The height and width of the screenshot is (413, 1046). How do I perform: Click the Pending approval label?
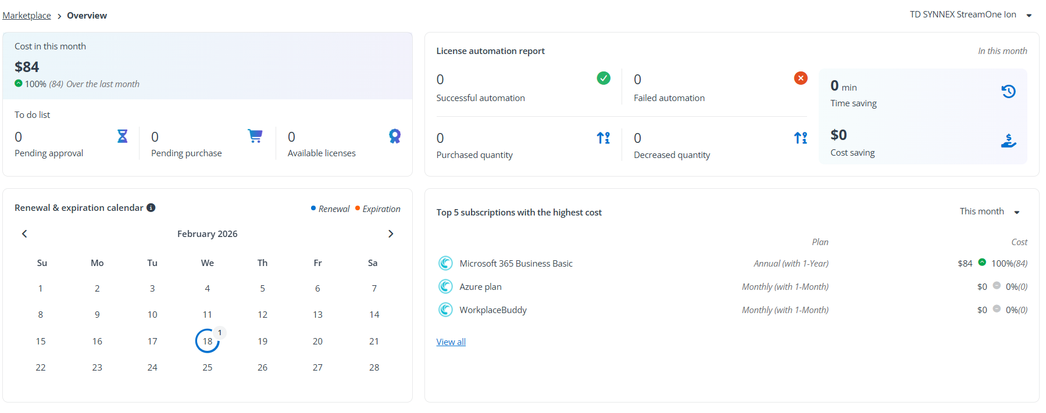[x=49, y=153]
